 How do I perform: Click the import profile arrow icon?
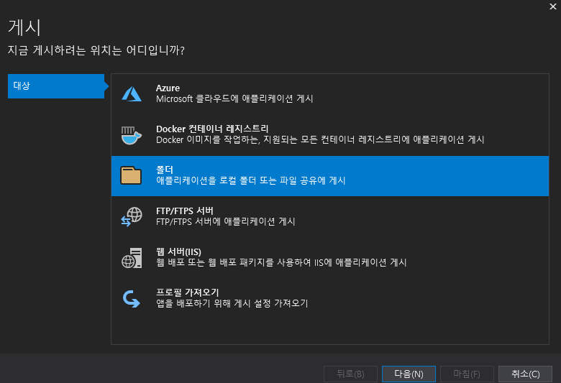(132, 299)
